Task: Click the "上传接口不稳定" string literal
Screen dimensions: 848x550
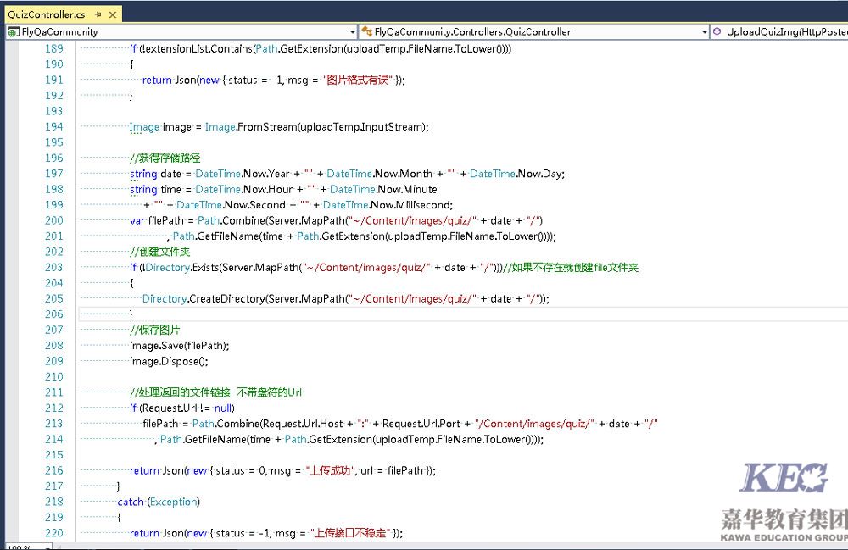Action: click(350, 533)
